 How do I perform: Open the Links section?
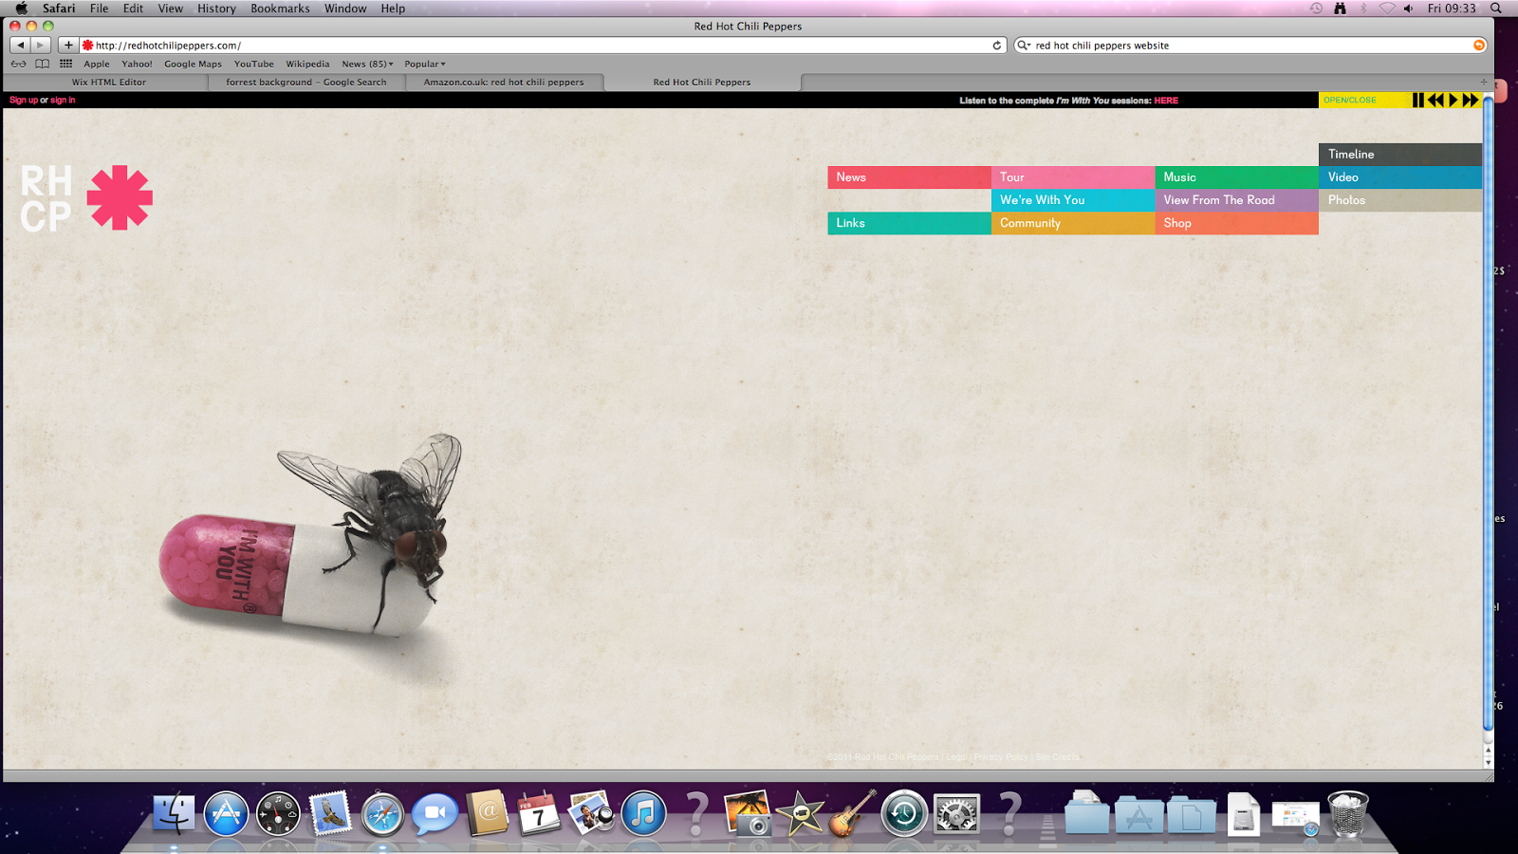click(909, 223)
